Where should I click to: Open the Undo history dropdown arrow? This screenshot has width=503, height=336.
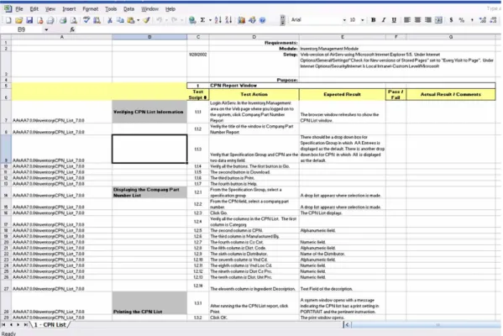click(x=166, y=20)
